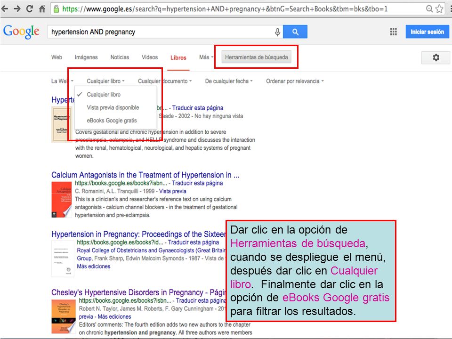Screen dimensions: 452x339
Task: Click the zoom magnifier icon in address bar
Action: tap(429, 8)
